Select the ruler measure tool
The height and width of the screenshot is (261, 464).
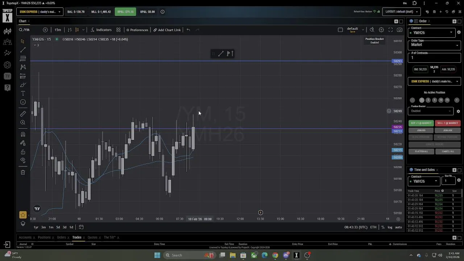tap(23, 114)
